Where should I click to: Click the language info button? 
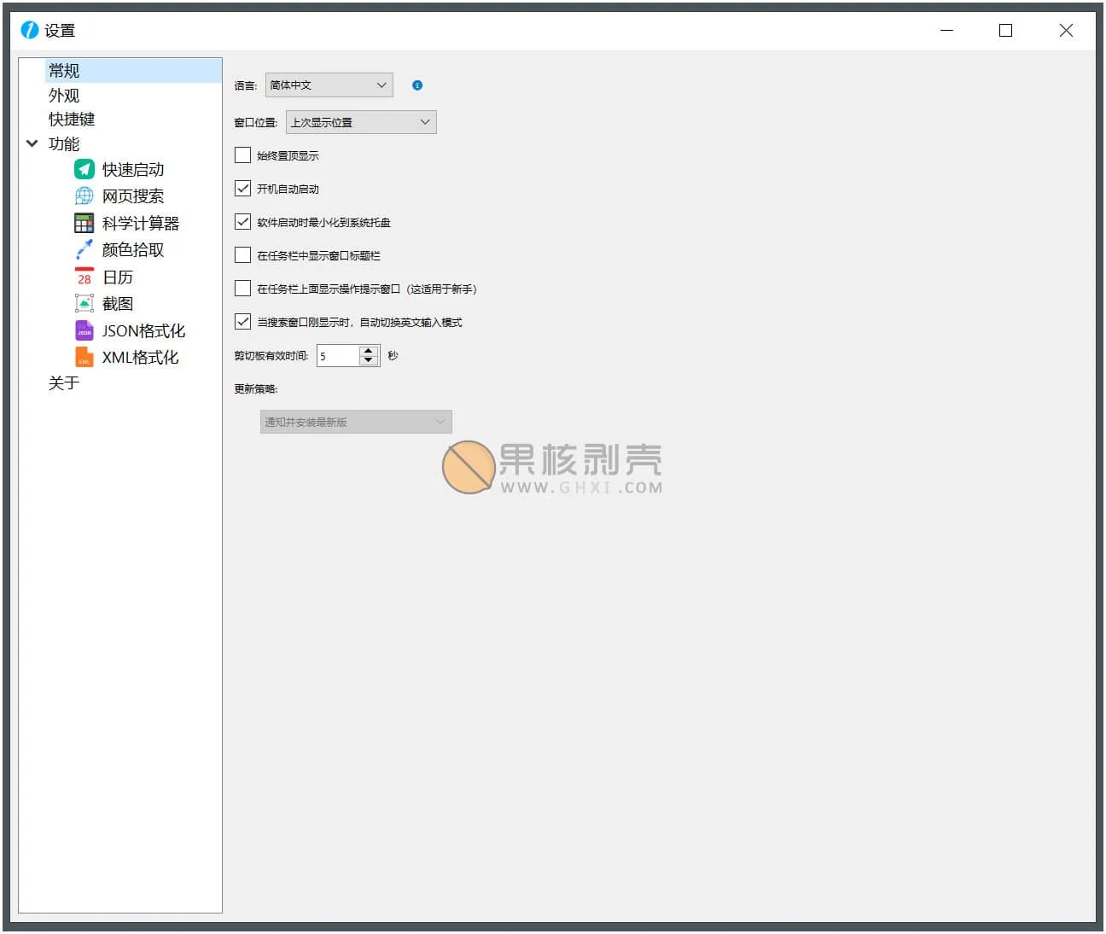416,85
